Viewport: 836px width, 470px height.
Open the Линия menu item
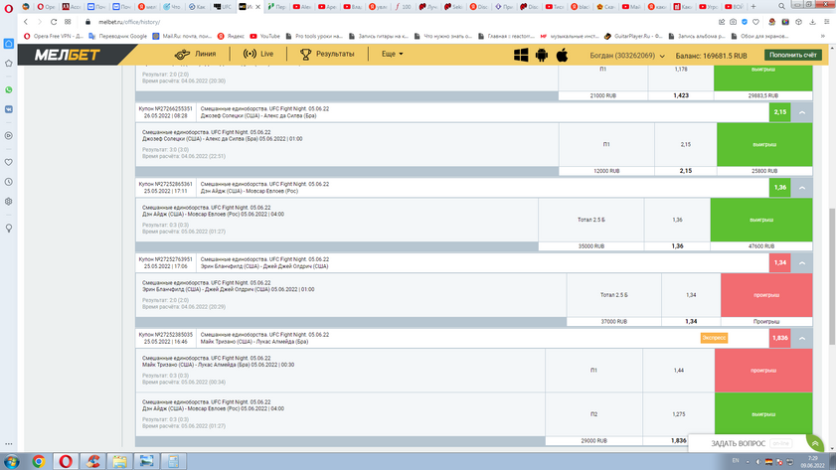pos(195,54)
